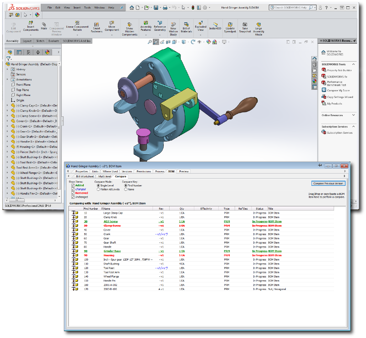
Task: Open the Options gear icon
Action: (x=205, y=8)
